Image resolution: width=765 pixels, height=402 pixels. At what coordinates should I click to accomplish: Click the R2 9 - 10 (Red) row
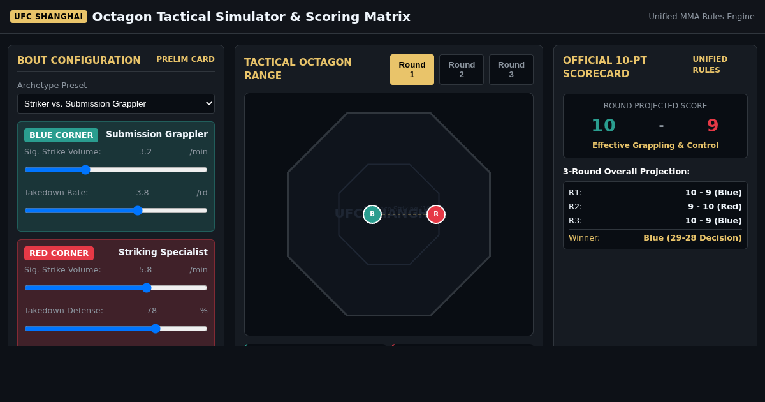(655, 207)
